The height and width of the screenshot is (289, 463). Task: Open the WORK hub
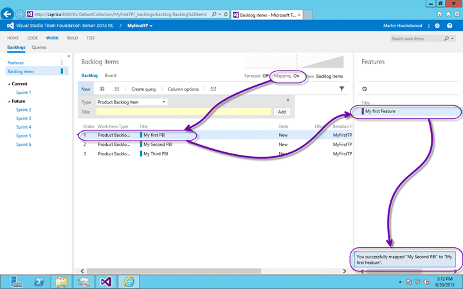[x=52, y=38]
